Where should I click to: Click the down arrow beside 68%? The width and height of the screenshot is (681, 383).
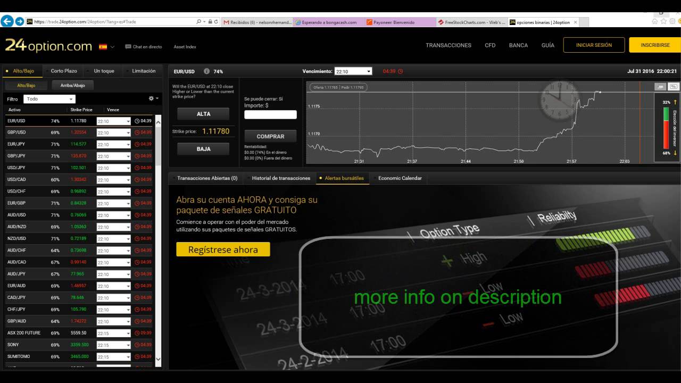coord(675,153)
